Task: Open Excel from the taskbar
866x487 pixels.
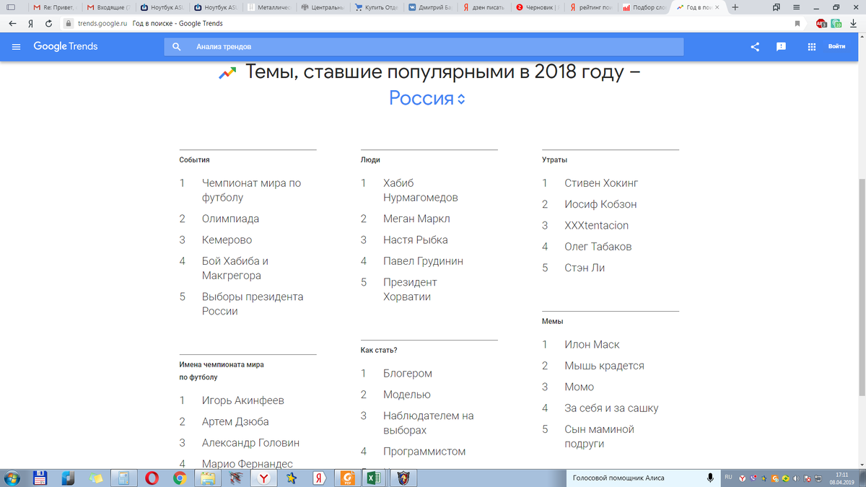Action: coord(374,478)
